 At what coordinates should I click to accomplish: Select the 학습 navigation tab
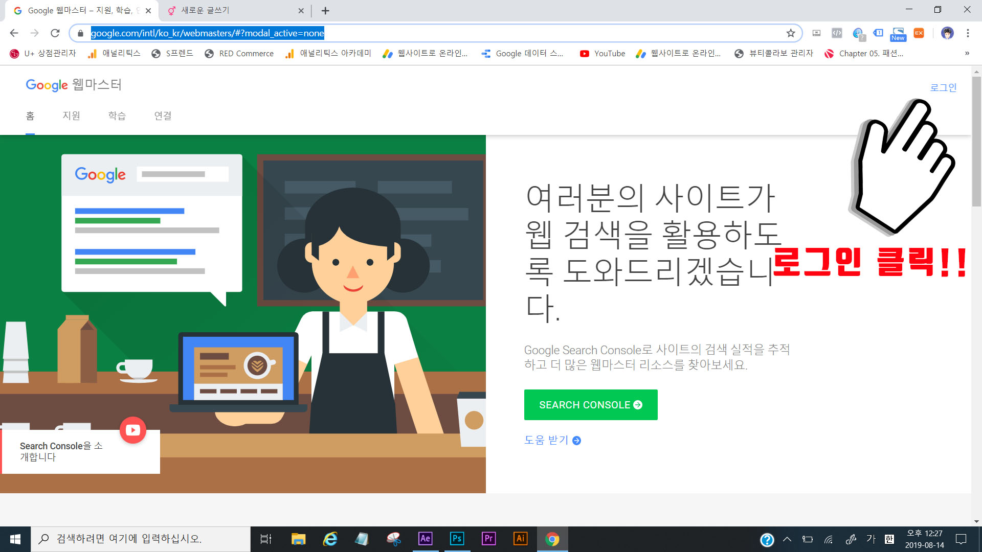click(x=117, y=116)
